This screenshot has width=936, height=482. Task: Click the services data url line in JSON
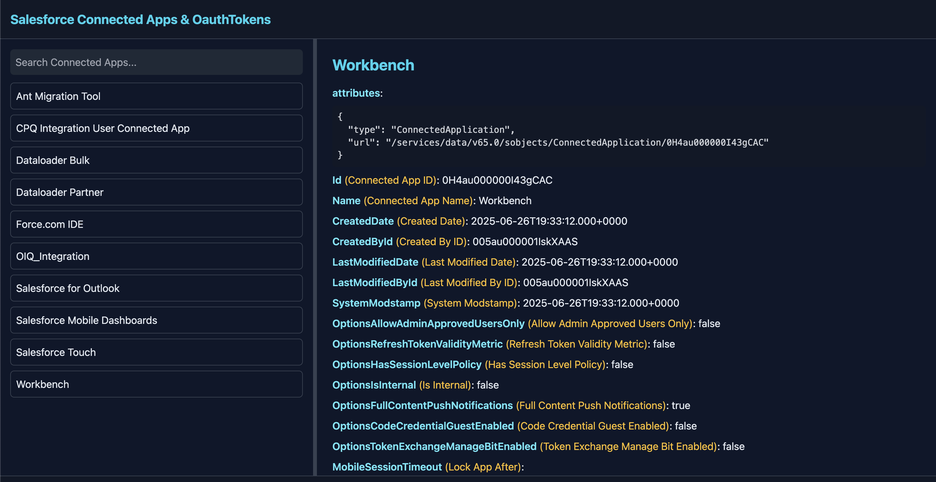558,142
